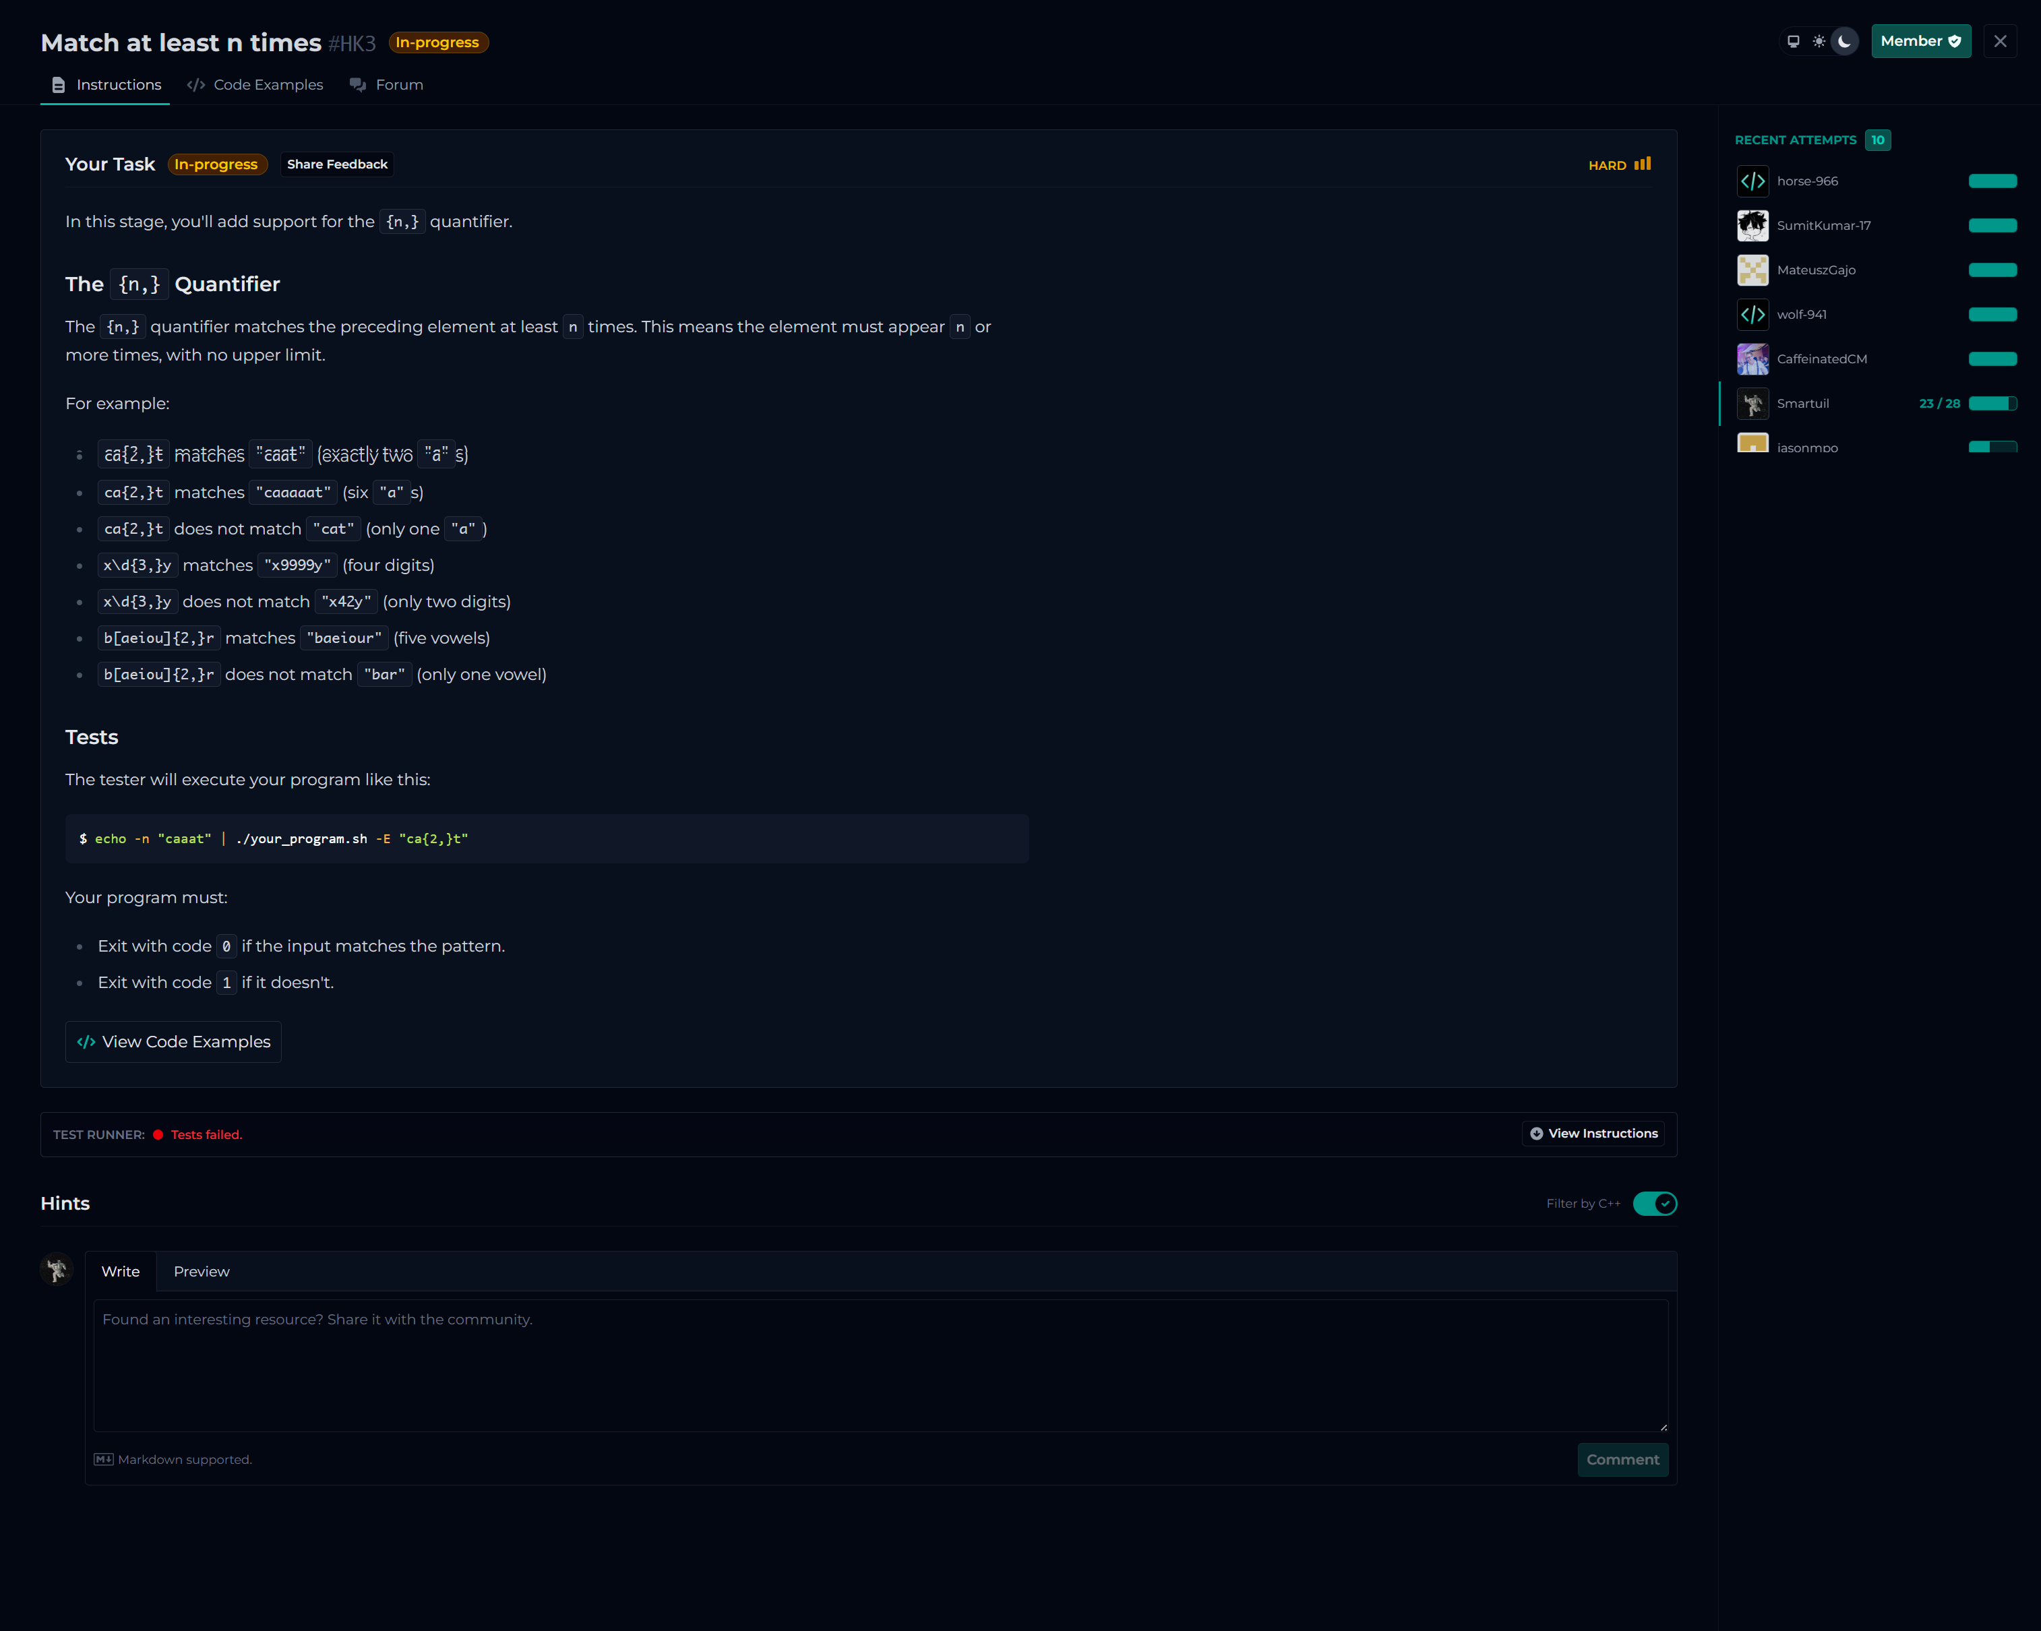
Task: Click View Code Examples button
Action: pos(173,1041)
